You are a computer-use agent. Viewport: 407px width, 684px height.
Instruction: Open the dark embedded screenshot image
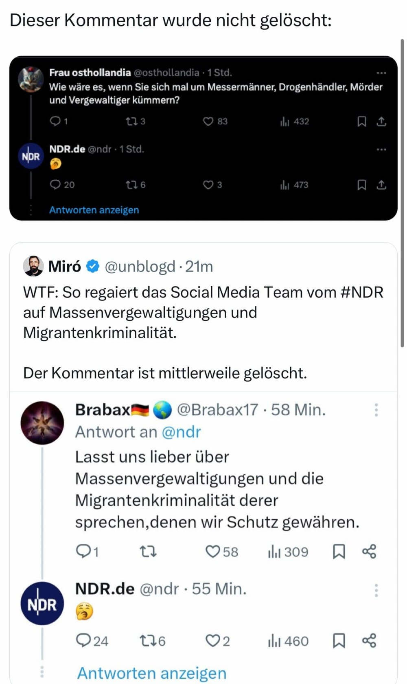click(203, 139)
